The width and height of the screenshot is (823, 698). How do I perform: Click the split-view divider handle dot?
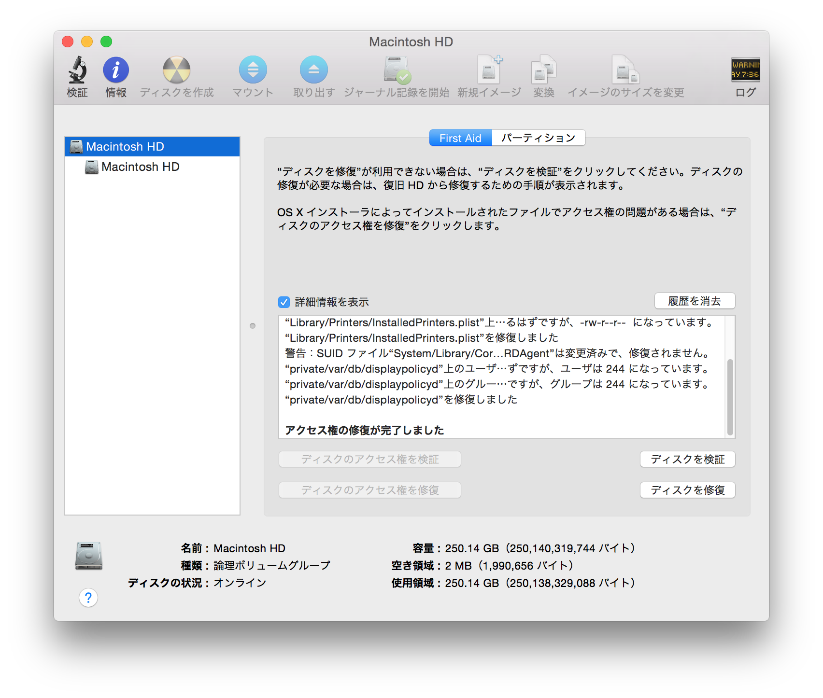tap(253, 326)
